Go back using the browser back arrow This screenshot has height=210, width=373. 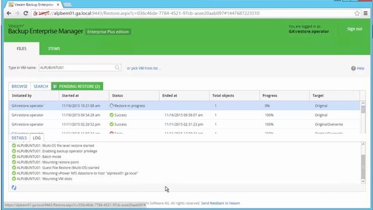tap(9, 13)
